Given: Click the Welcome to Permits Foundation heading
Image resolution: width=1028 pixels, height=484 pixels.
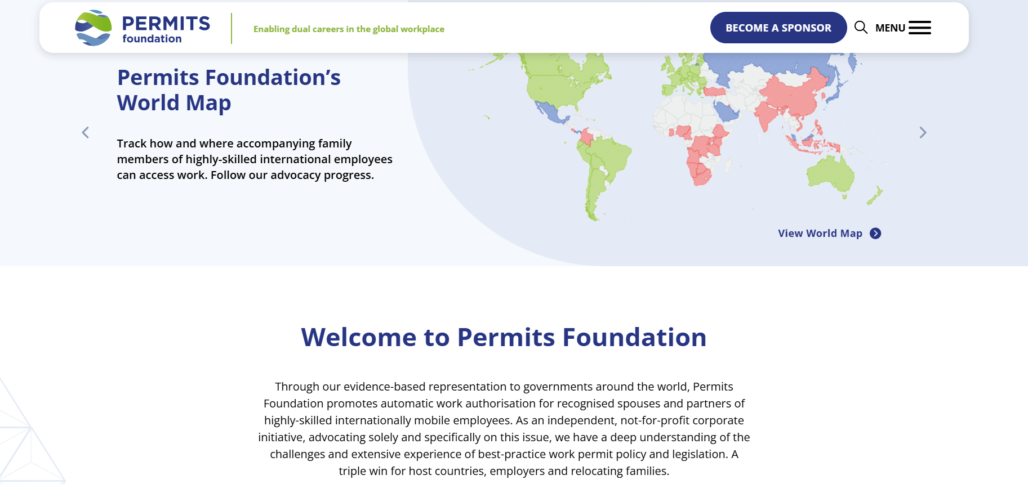Looking at the screenshot, I should 504,338.
